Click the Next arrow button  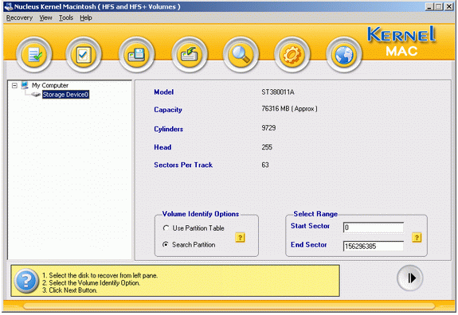point(410,278)
